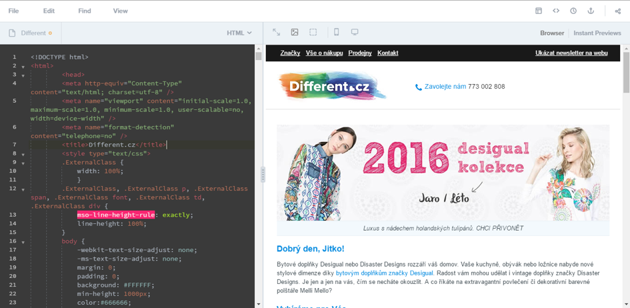Click the anchor icon in top bar
This screenshot has width=630, height=308.
coord(591,11)
